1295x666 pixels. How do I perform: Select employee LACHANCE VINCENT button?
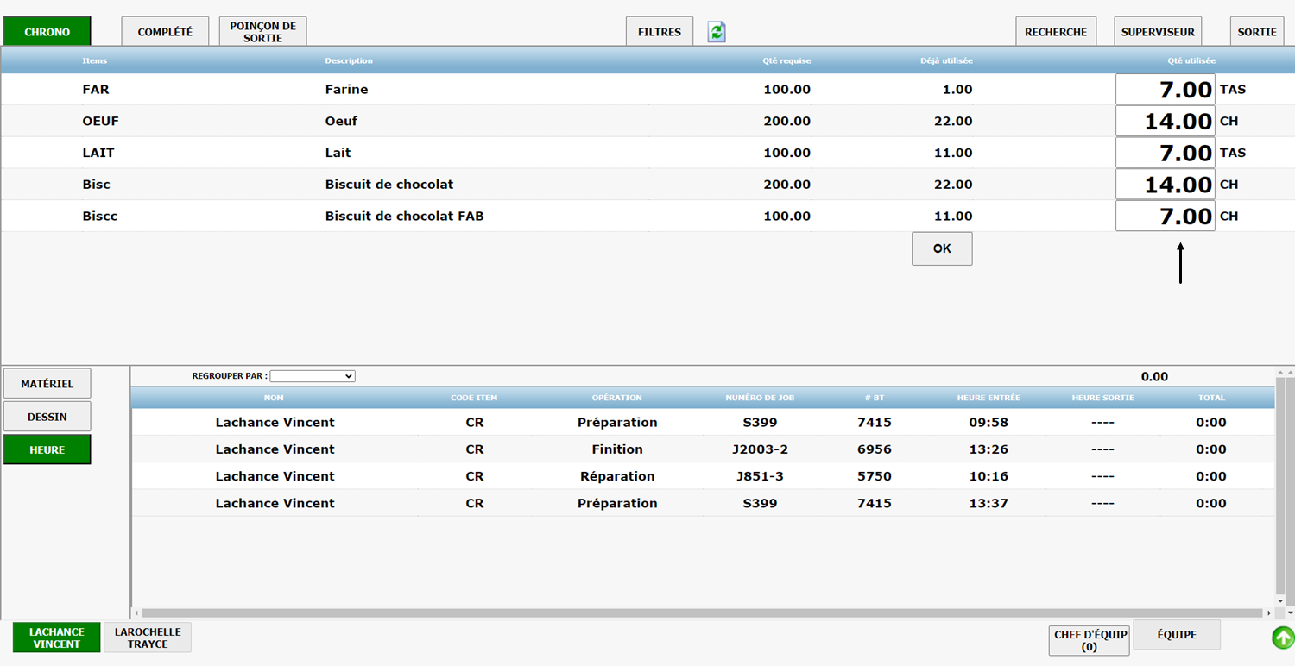click(57, 638)
